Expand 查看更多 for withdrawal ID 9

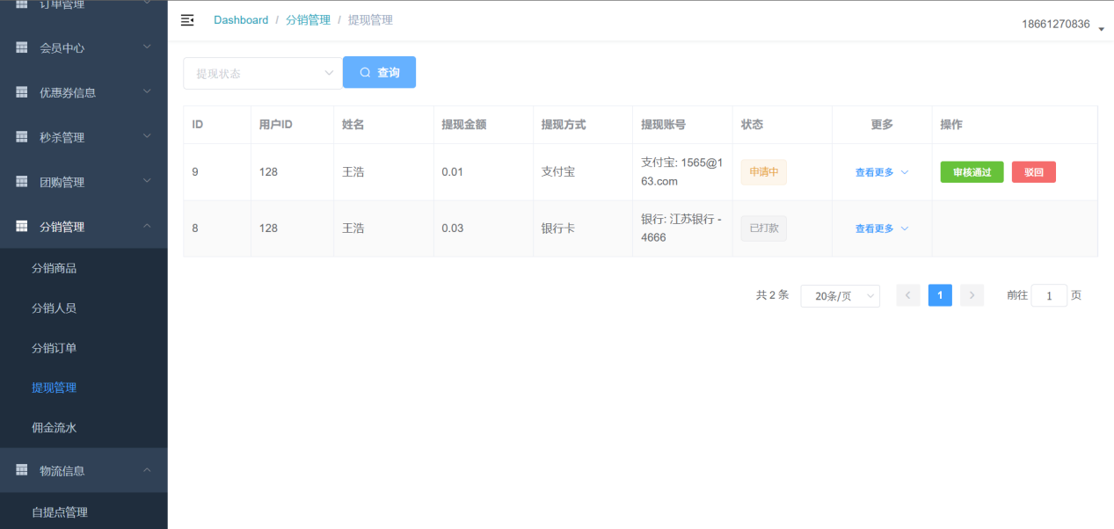881,172
